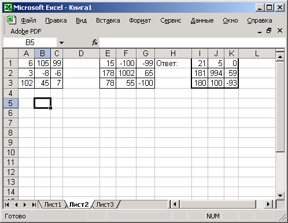Viewport: 288px width, 223px height.
Task: Click the tab split handle before horizontal scrollbar
Action: click(x=169, y=204)
